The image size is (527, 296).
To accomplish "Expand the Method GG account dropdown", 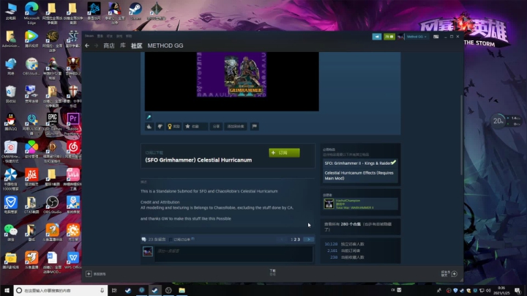I will tap(416, 37).
